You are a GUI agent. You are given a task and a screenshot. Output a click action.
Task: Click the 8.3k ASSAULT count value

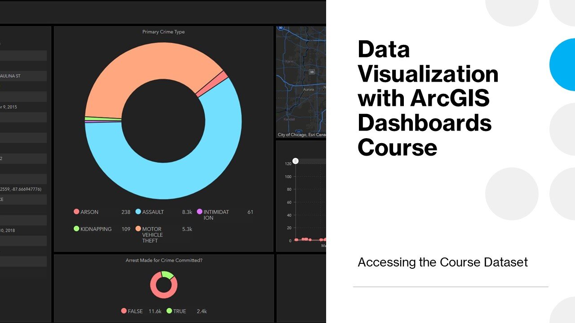point(187,212)
